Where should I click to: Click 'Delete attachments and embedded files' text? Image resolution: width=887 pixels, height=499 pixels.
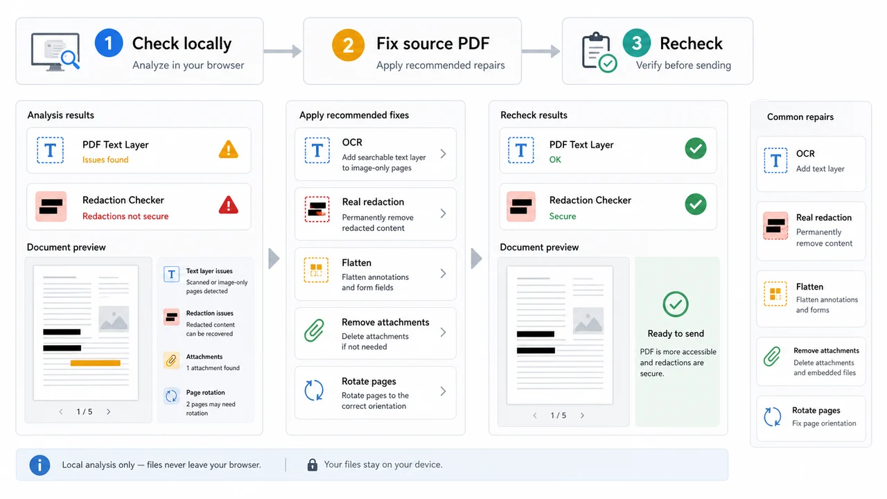[x=825, y=367]
